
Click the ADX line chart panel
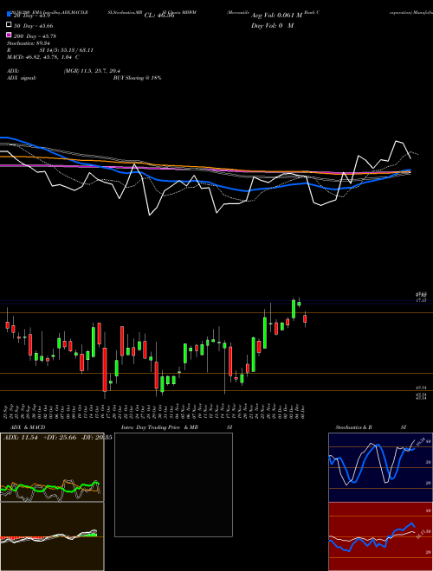pyautogui.click(x=52, y=467)
